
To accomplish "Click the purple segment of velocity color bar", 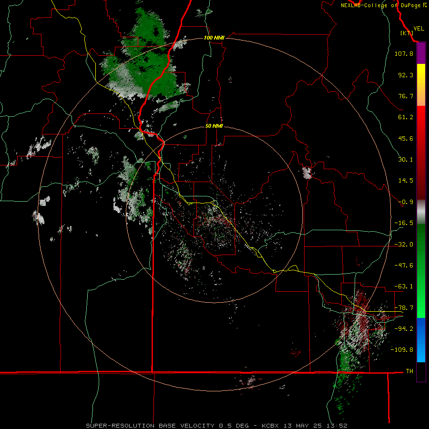I will click(421, 53).
